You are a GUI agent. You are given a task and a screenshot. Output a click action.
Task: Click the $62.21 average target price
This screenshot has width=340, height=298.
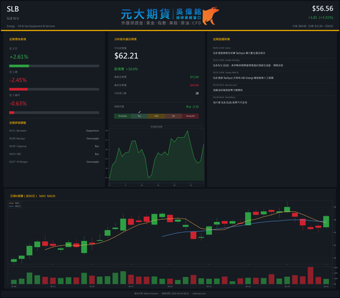[126, 56]
